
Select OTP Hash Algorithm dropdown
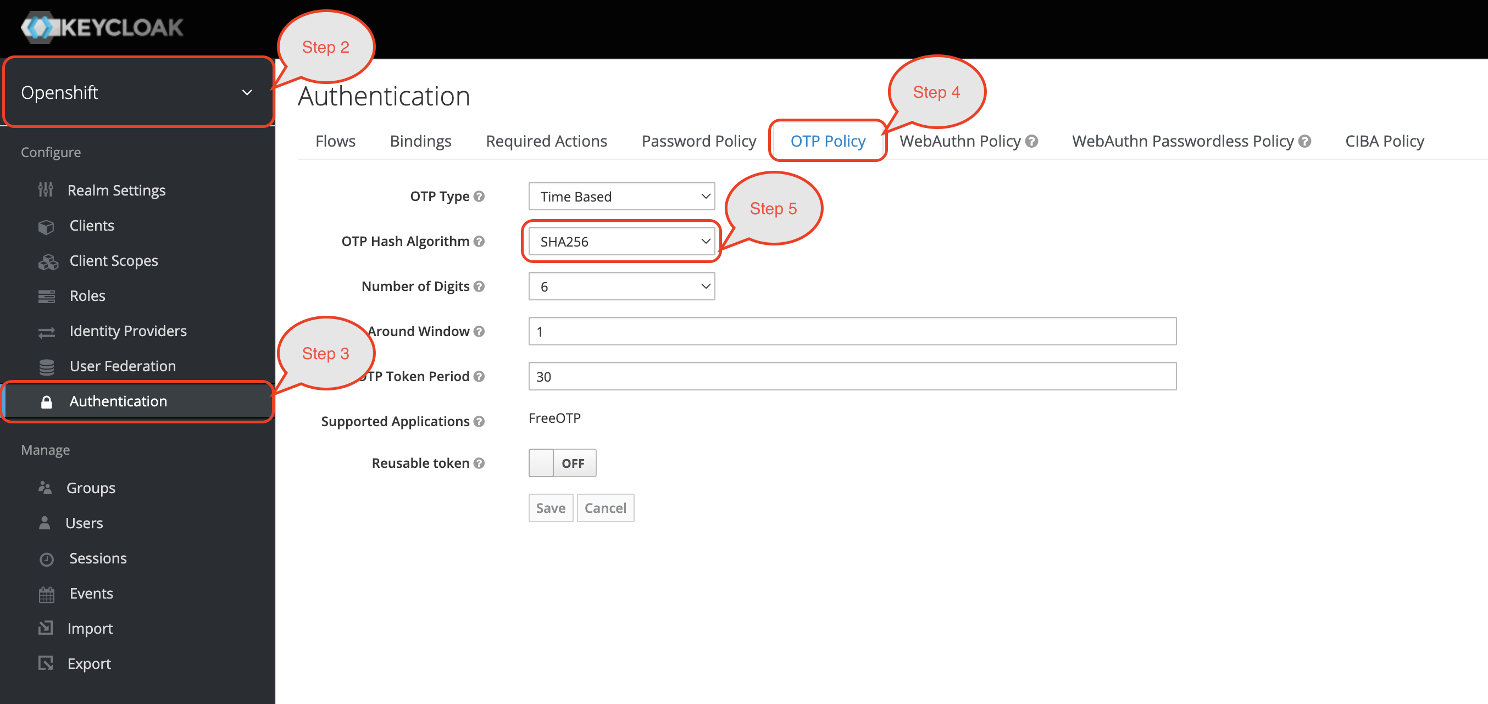tap(621, 241)
